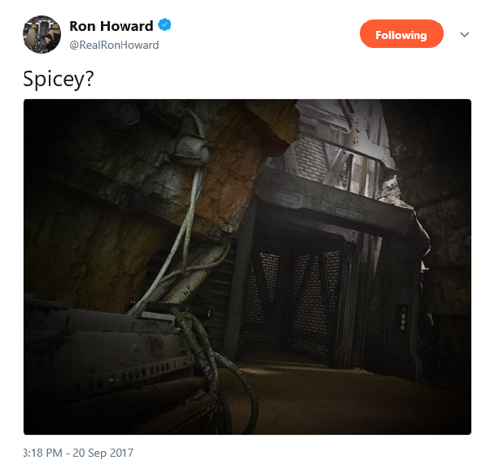Click the wall-mounted lamp fixture in photo
This screenshot has width=490, height=460.
click(x=191, y=146)
